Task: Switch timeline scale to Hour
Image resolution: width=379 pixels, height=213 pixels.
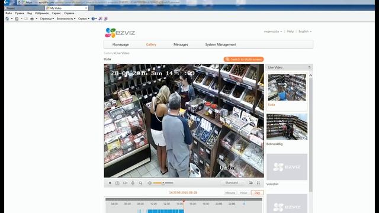Action: click(x=243, y=193)
